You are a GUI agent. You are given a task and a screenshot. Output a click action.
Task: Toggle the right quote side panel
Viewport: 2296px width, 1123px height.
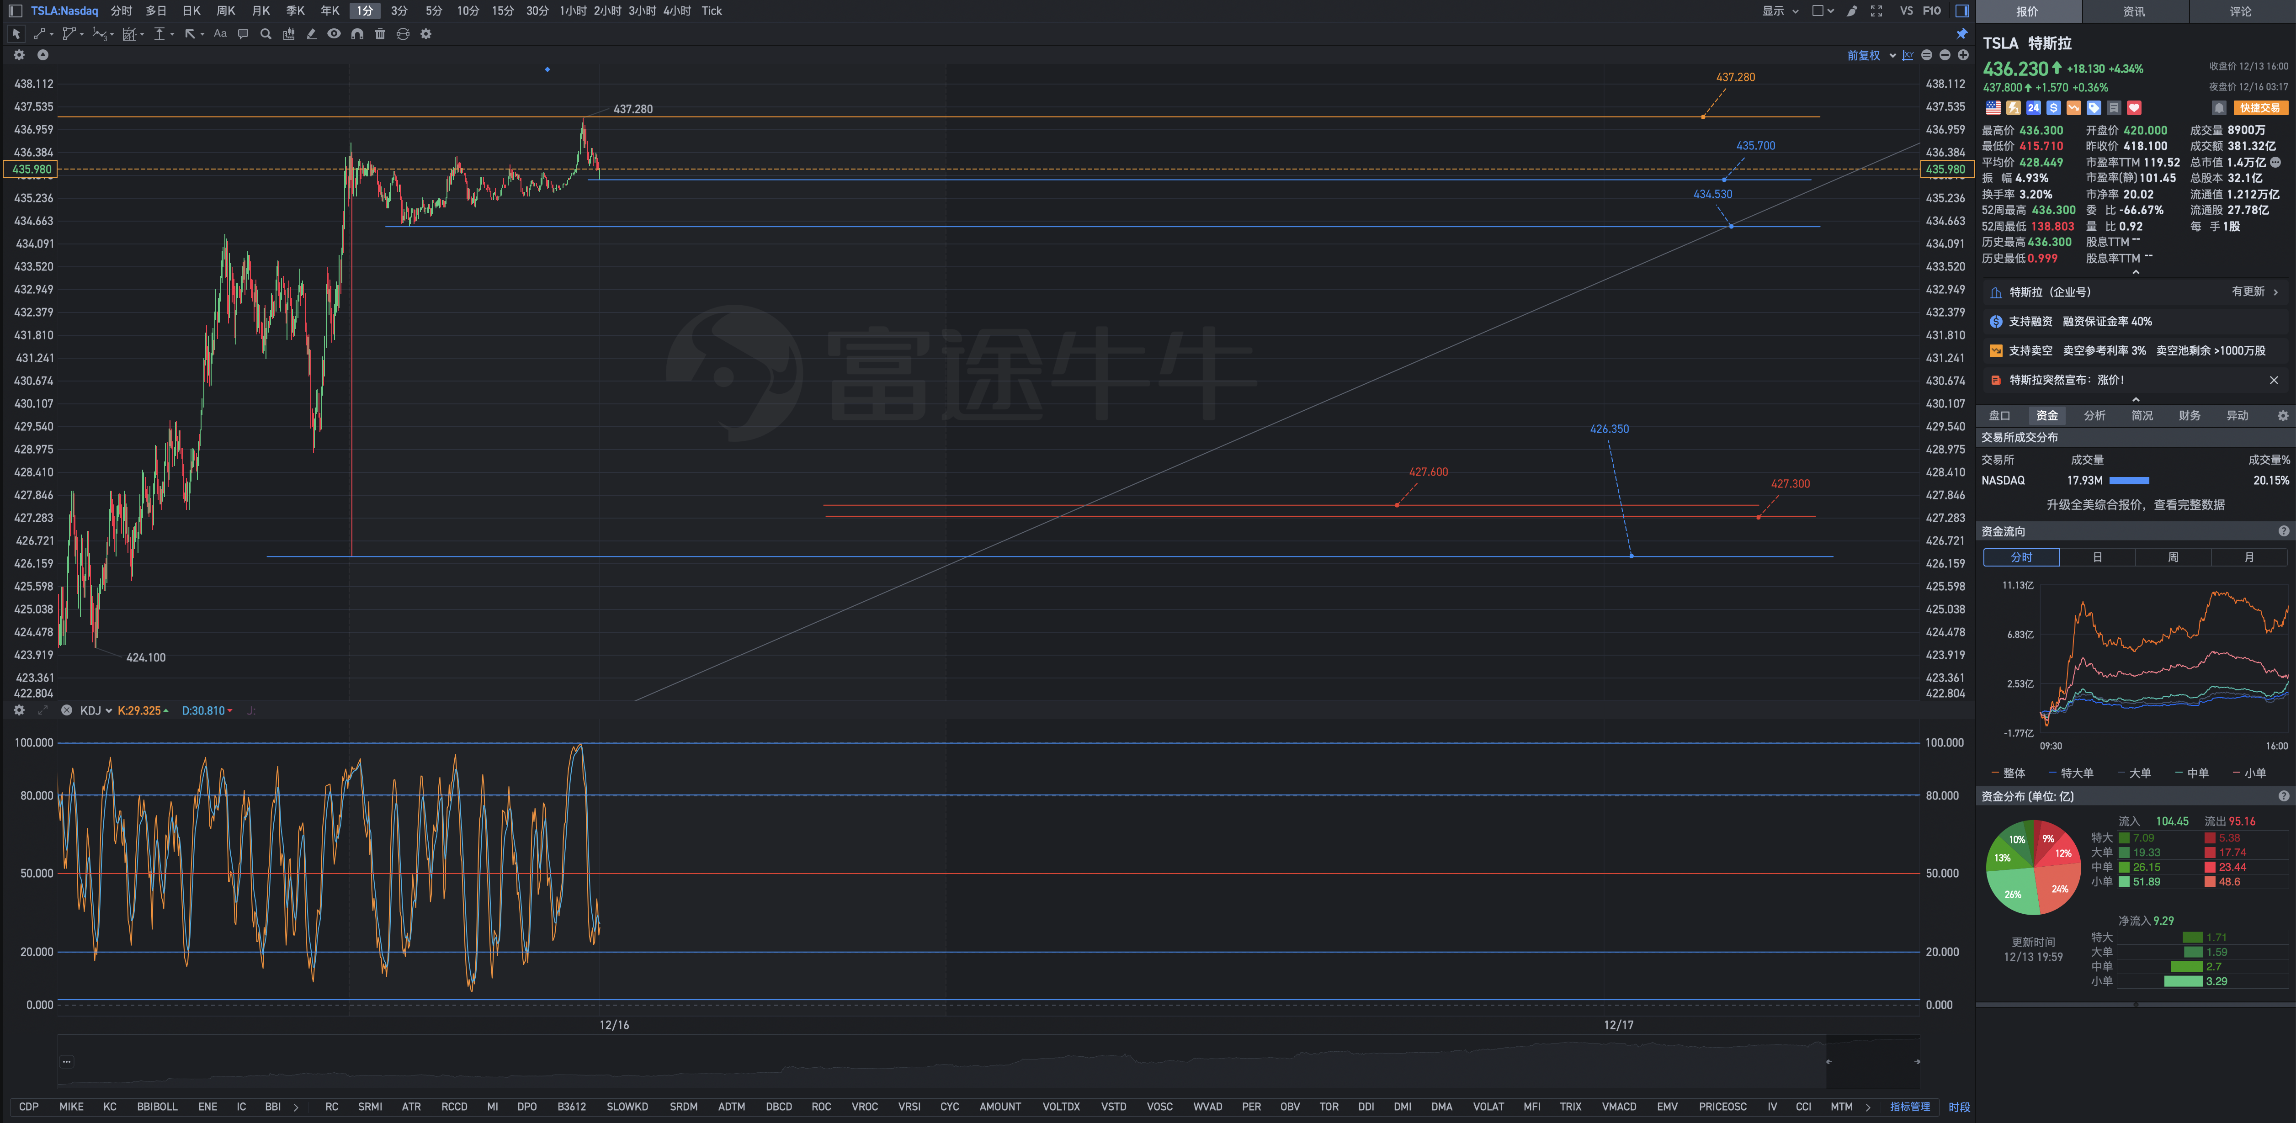pos(1962,11)
